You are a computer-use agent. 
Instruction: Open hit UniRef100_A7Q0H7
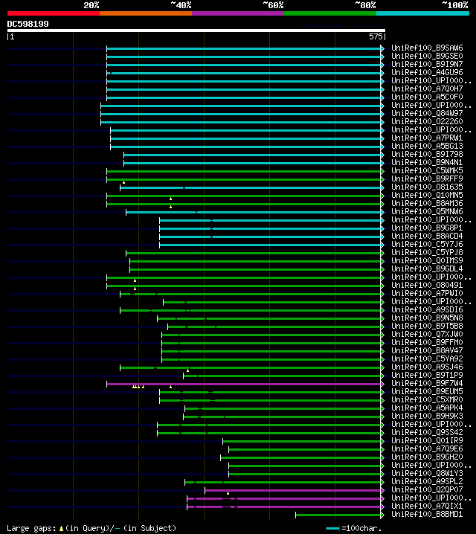point(427,89)
